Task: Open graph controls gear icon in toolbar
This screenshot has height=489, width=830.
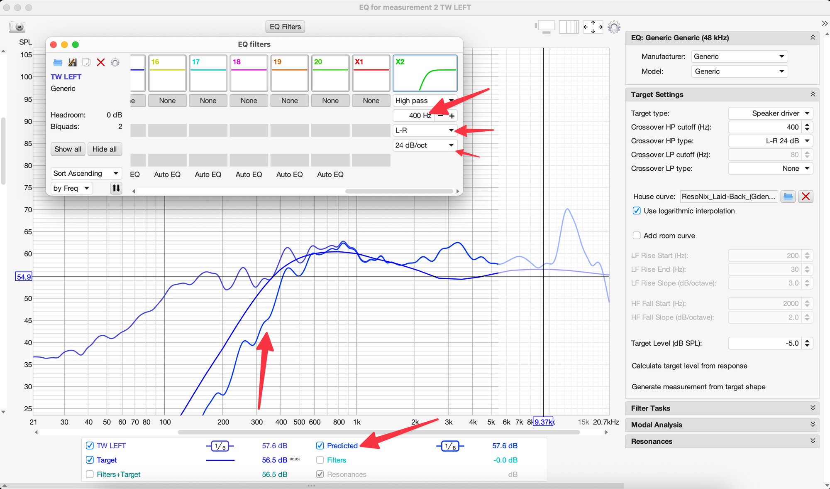Action: tap(614, 27)
